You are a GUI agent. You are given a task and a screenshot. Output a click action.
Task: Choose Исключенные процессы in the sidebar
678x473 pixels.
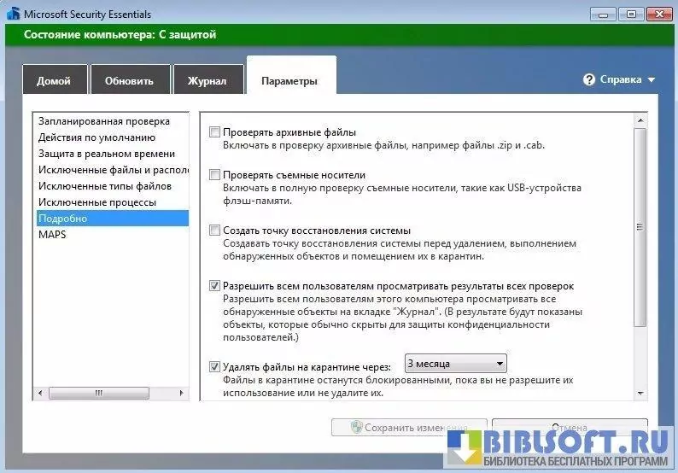click(96, 202)
